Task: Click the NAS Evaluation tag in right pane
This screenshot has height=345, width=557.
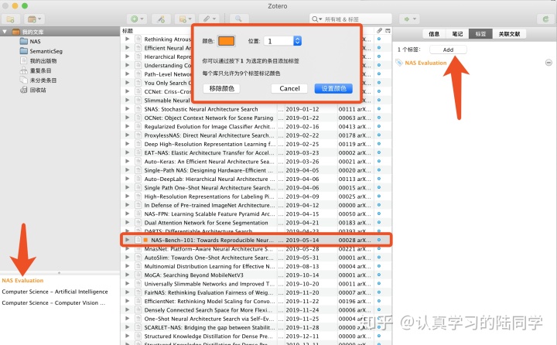Action: click(x=425, y=63)
